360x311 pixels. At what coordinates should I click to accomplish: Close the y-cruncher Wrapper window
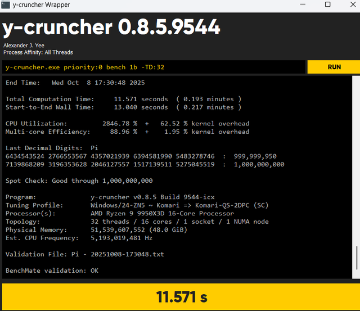pos(353,4)
